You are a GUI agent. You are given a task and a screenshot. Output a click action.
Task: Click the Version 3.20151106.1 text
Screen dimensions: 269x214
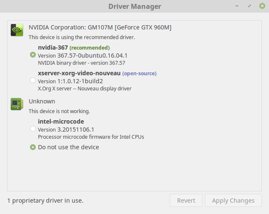(x=66, y=129)
